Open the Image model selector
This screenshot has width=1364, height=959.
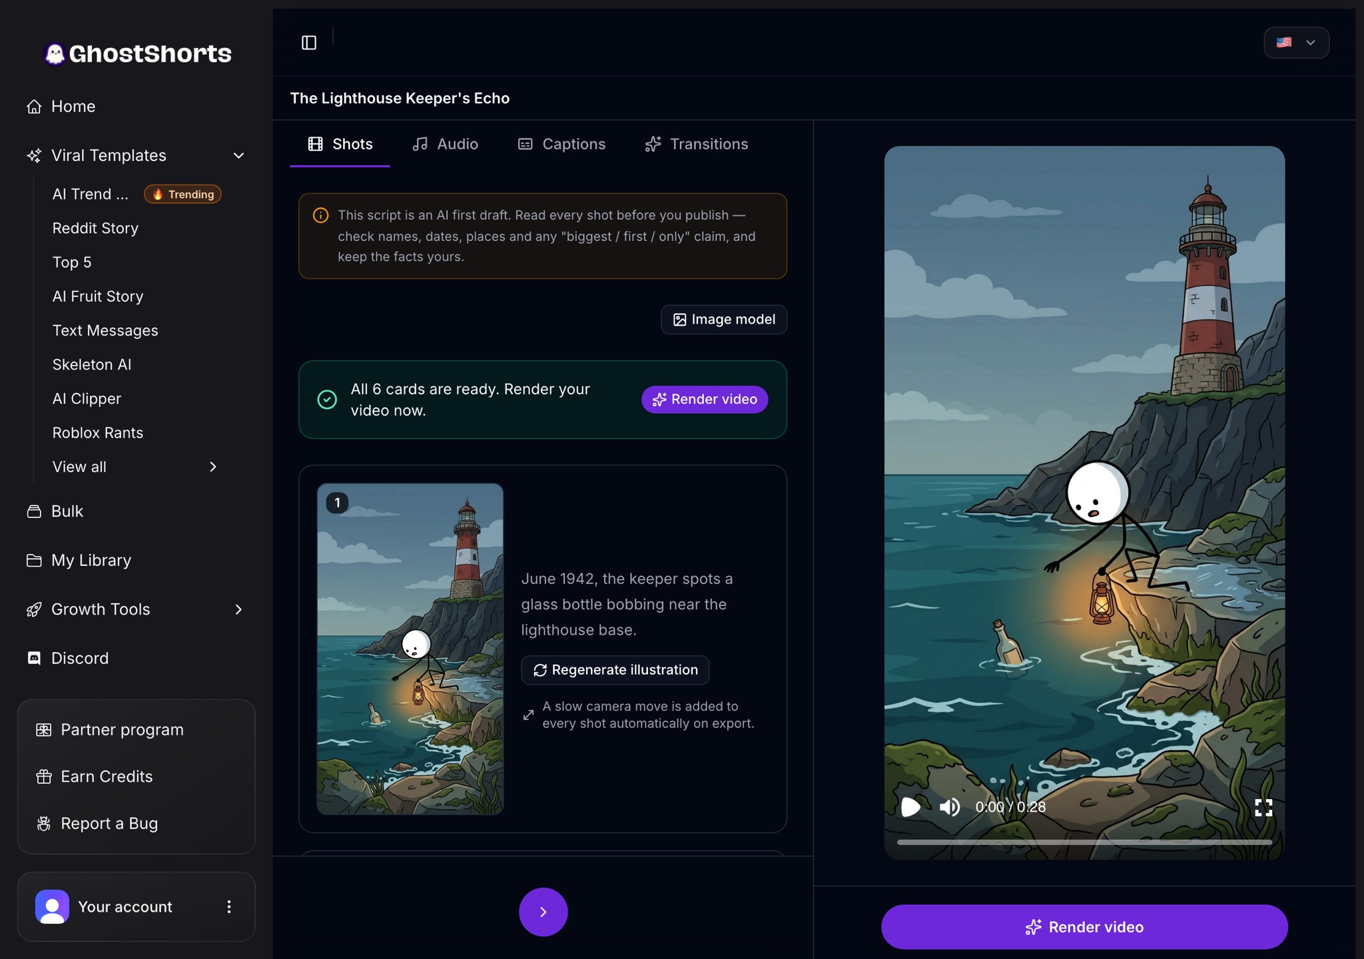pyautogui.click(x=723, y=320)
